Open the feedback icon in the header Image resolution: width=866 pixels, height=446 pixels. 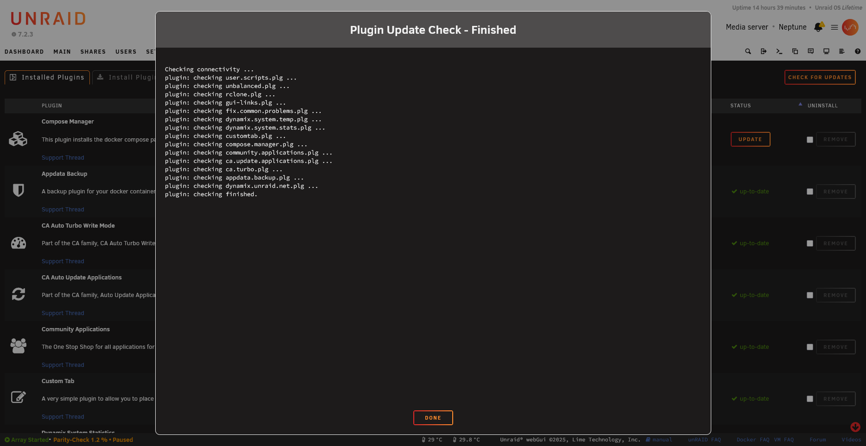point(811,51)
